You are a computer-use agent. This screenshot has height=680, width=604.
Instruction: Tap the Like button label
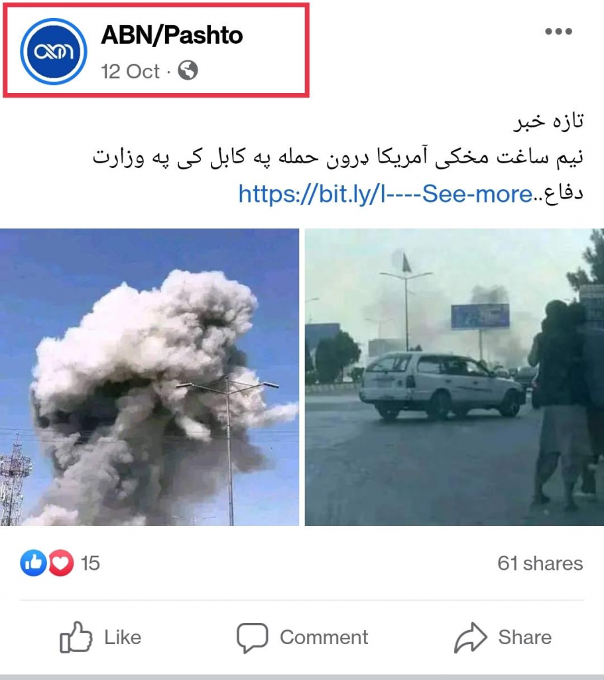(123, 637)
